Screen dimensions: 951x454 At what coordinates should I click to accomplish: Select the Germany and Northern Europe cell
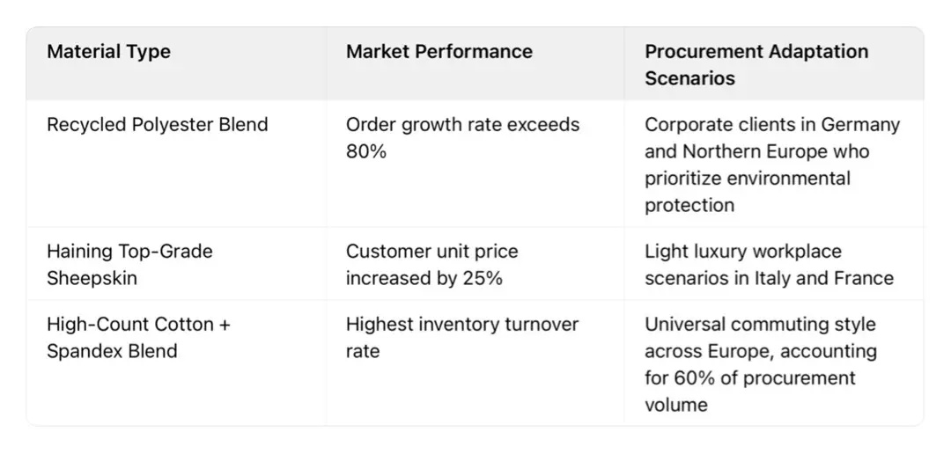[771, 165]
